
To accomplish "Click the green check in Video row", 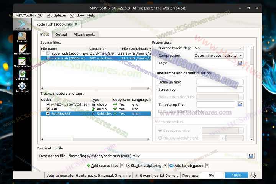I will coord(115,104).
